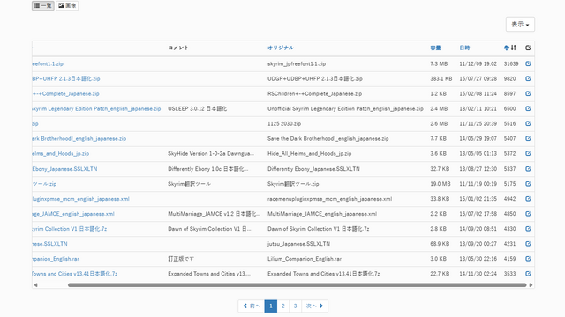
Task: Open ark Brotherhood!_english_japanese.zip link
Action: point(79,139)
